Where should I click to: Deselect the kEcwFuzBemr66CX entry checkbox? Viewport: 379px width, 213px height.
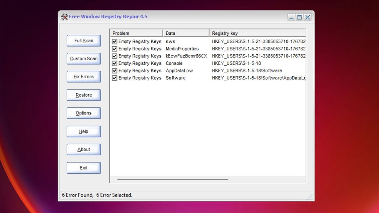point(114,56)
